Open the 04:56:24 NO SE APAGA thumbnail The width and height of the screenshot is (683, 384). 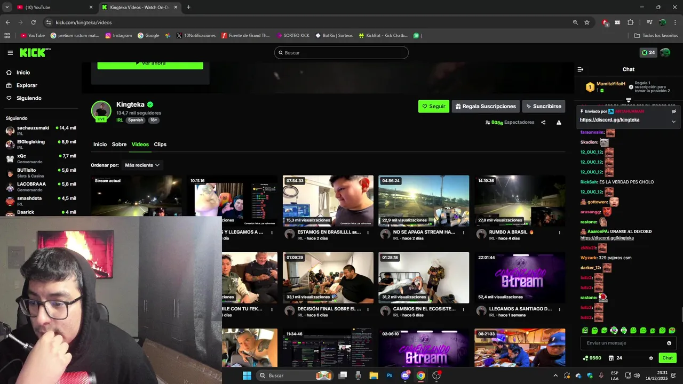[424, 201]
